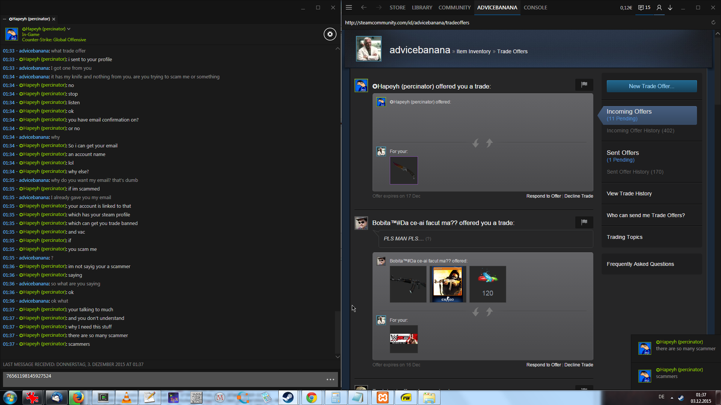Flag Hapeyh's trade offer
Viewport: 721px width, 405px height.
tap(584, 85)
